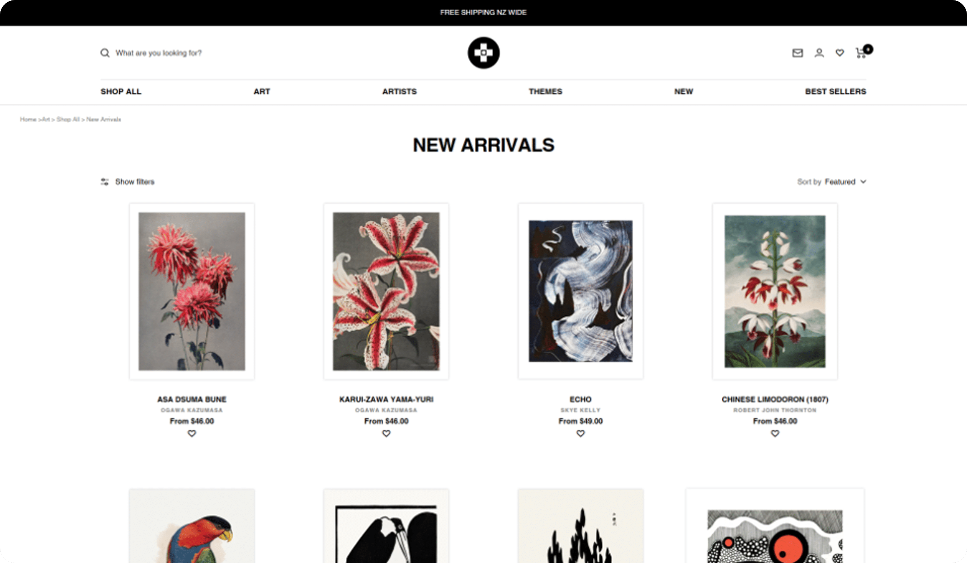Expand the Sort by Featured dropdown
Viewport: 967px width, 563px height.
point(832,181)
